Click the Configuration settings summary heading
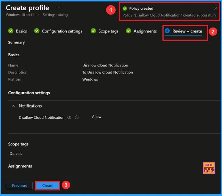This screenshot has width=222, height=196. [29, 93]
